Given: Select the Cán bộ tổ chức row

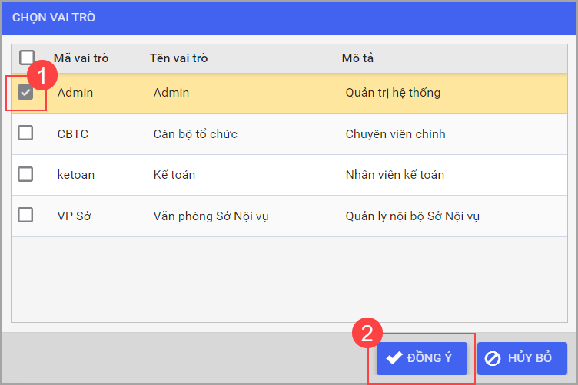Looking at the screenshot, I should pos(195,134).
